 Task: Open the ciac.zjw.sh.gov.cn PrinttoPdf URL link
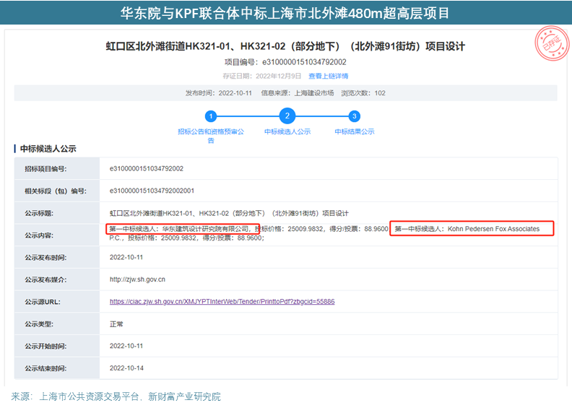[222, 302]
